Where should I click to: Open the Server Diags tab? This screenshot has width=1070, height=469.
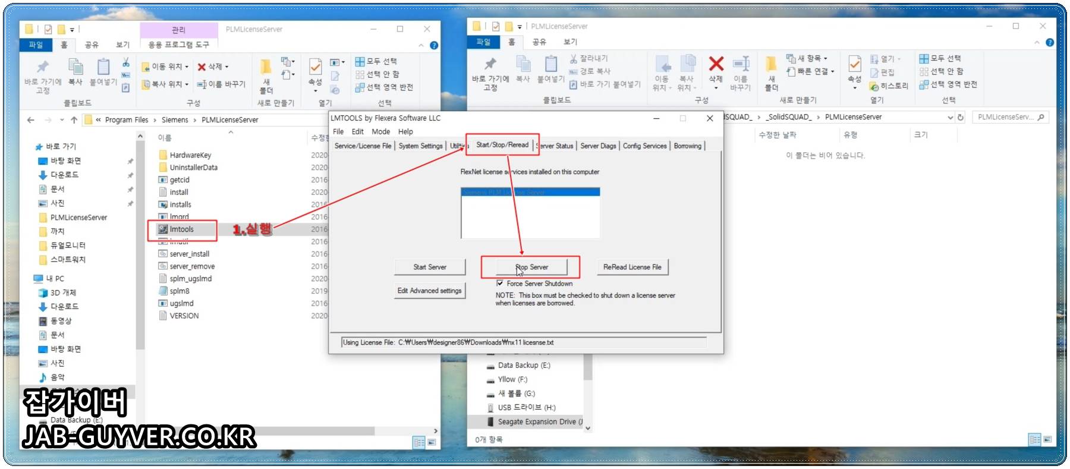coord(598,146)
